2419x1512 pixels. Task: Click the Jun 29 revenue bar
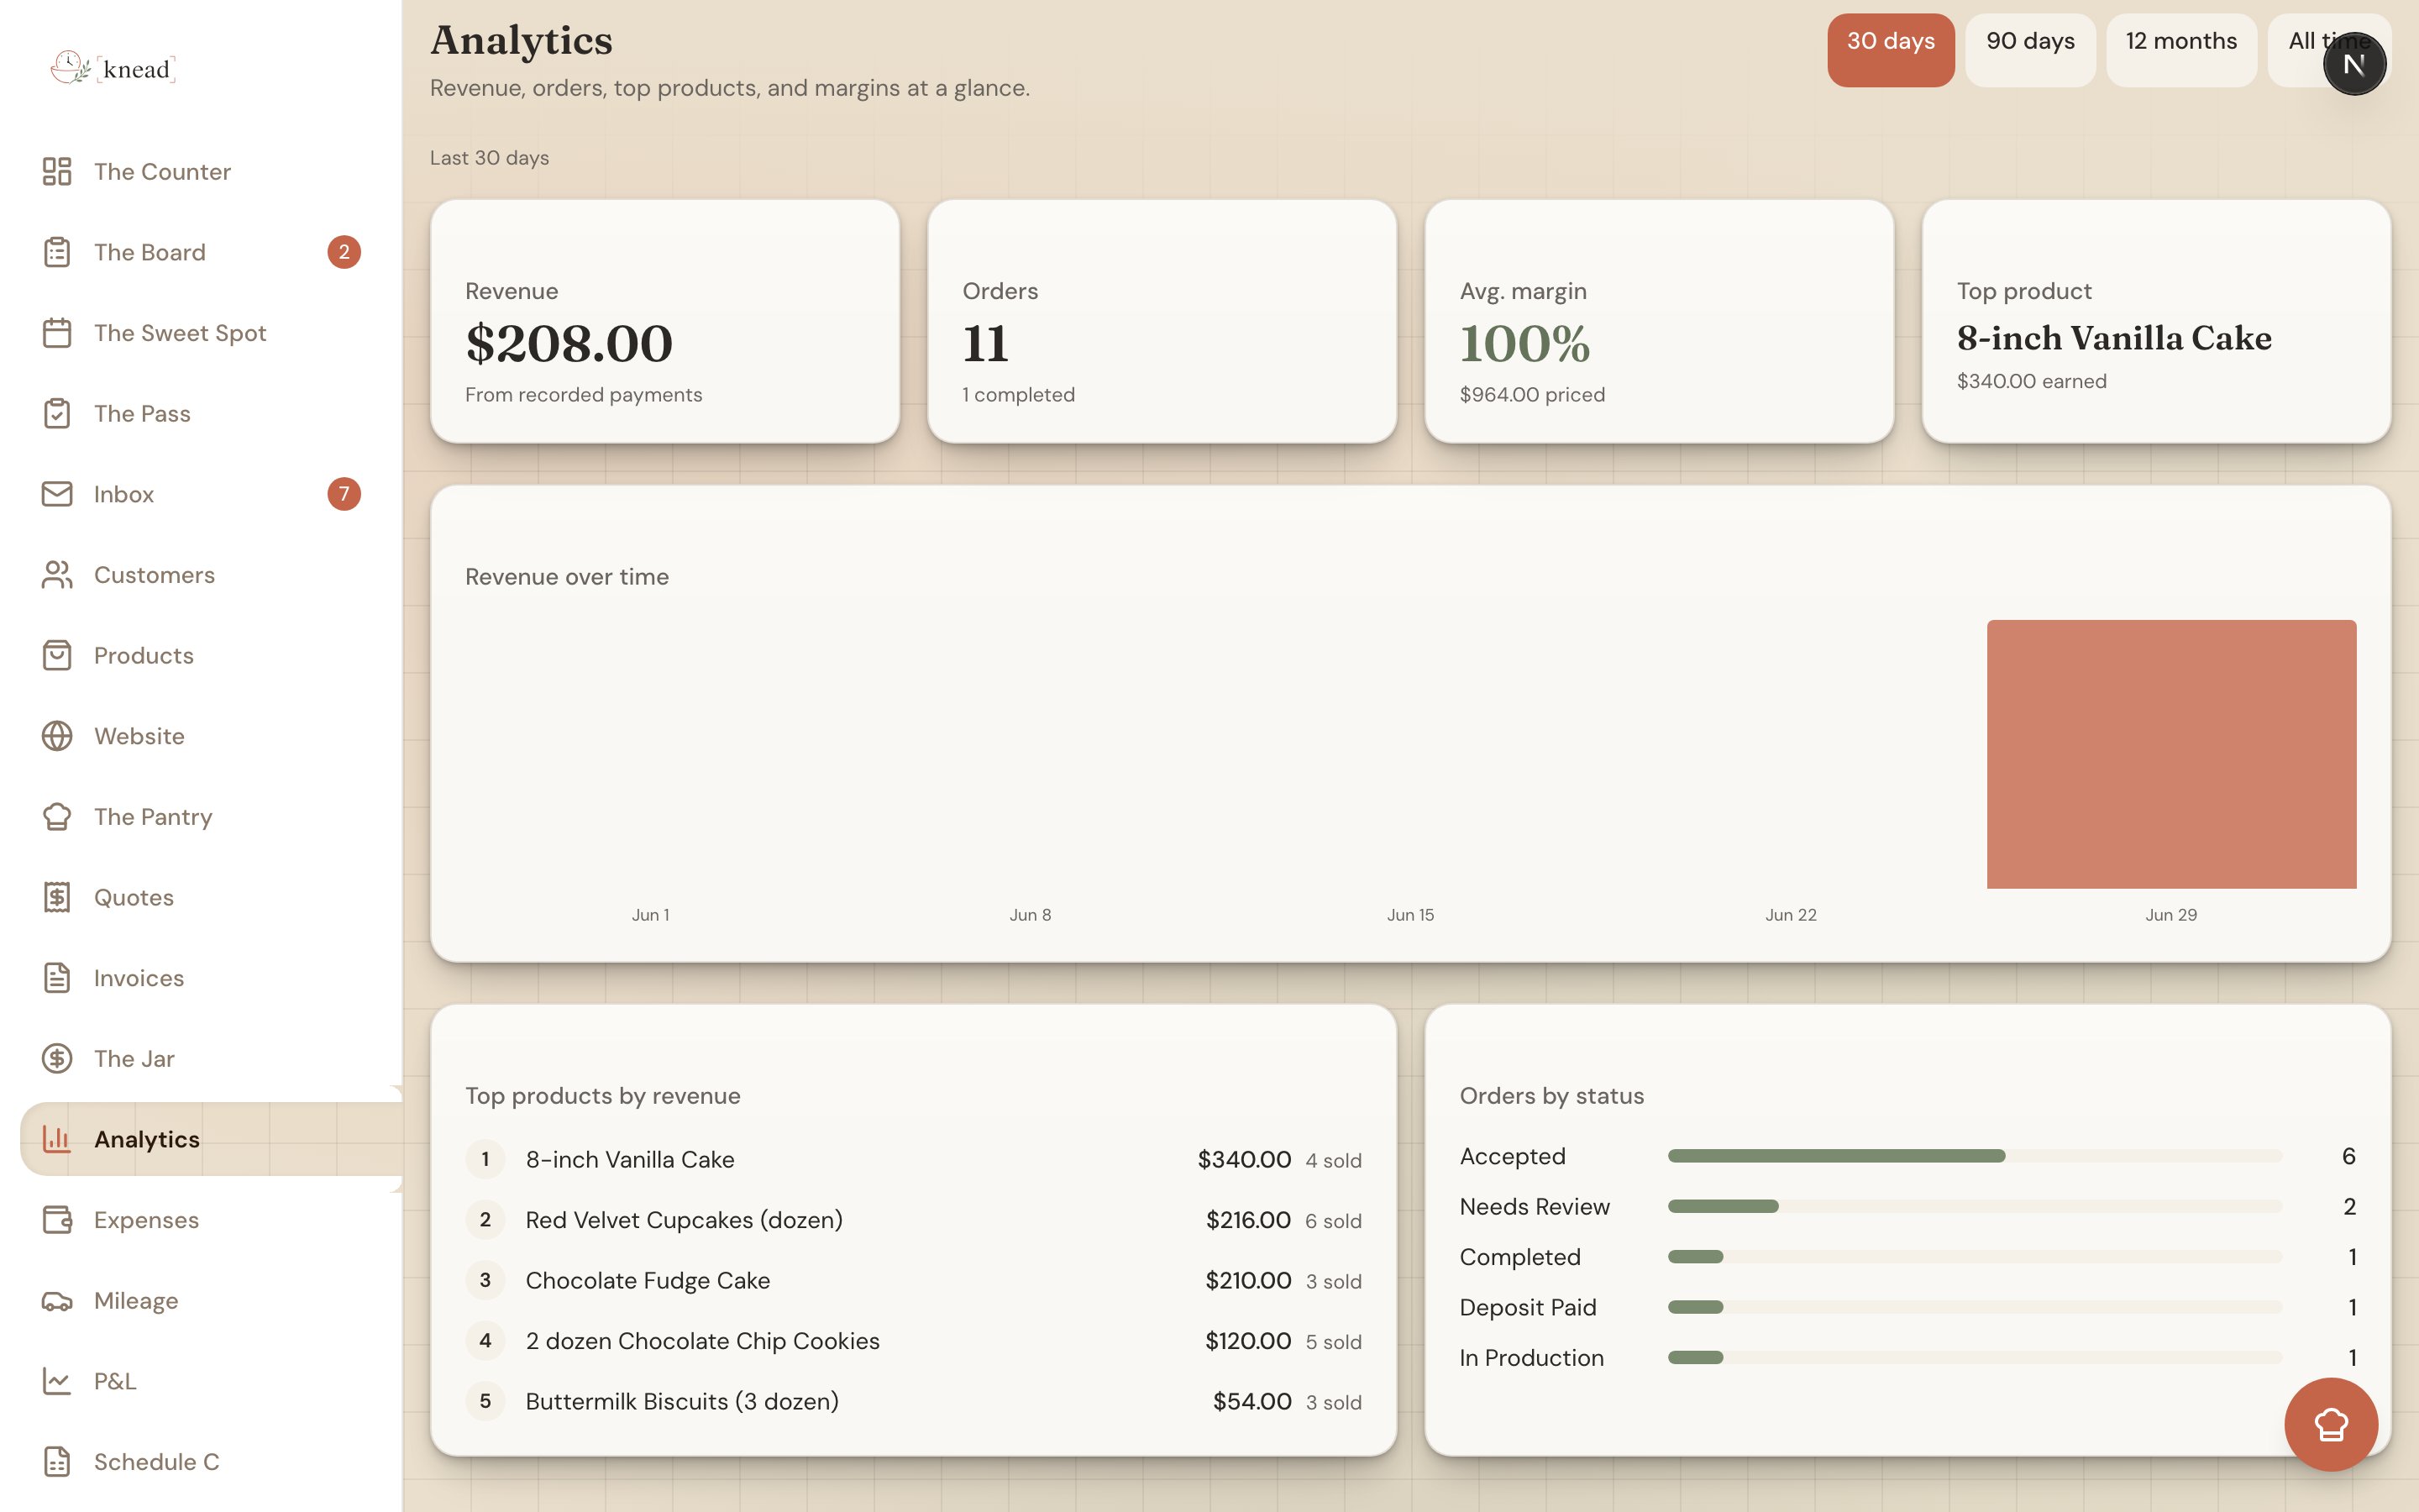pyautogui.click(x=2171, y=754)
